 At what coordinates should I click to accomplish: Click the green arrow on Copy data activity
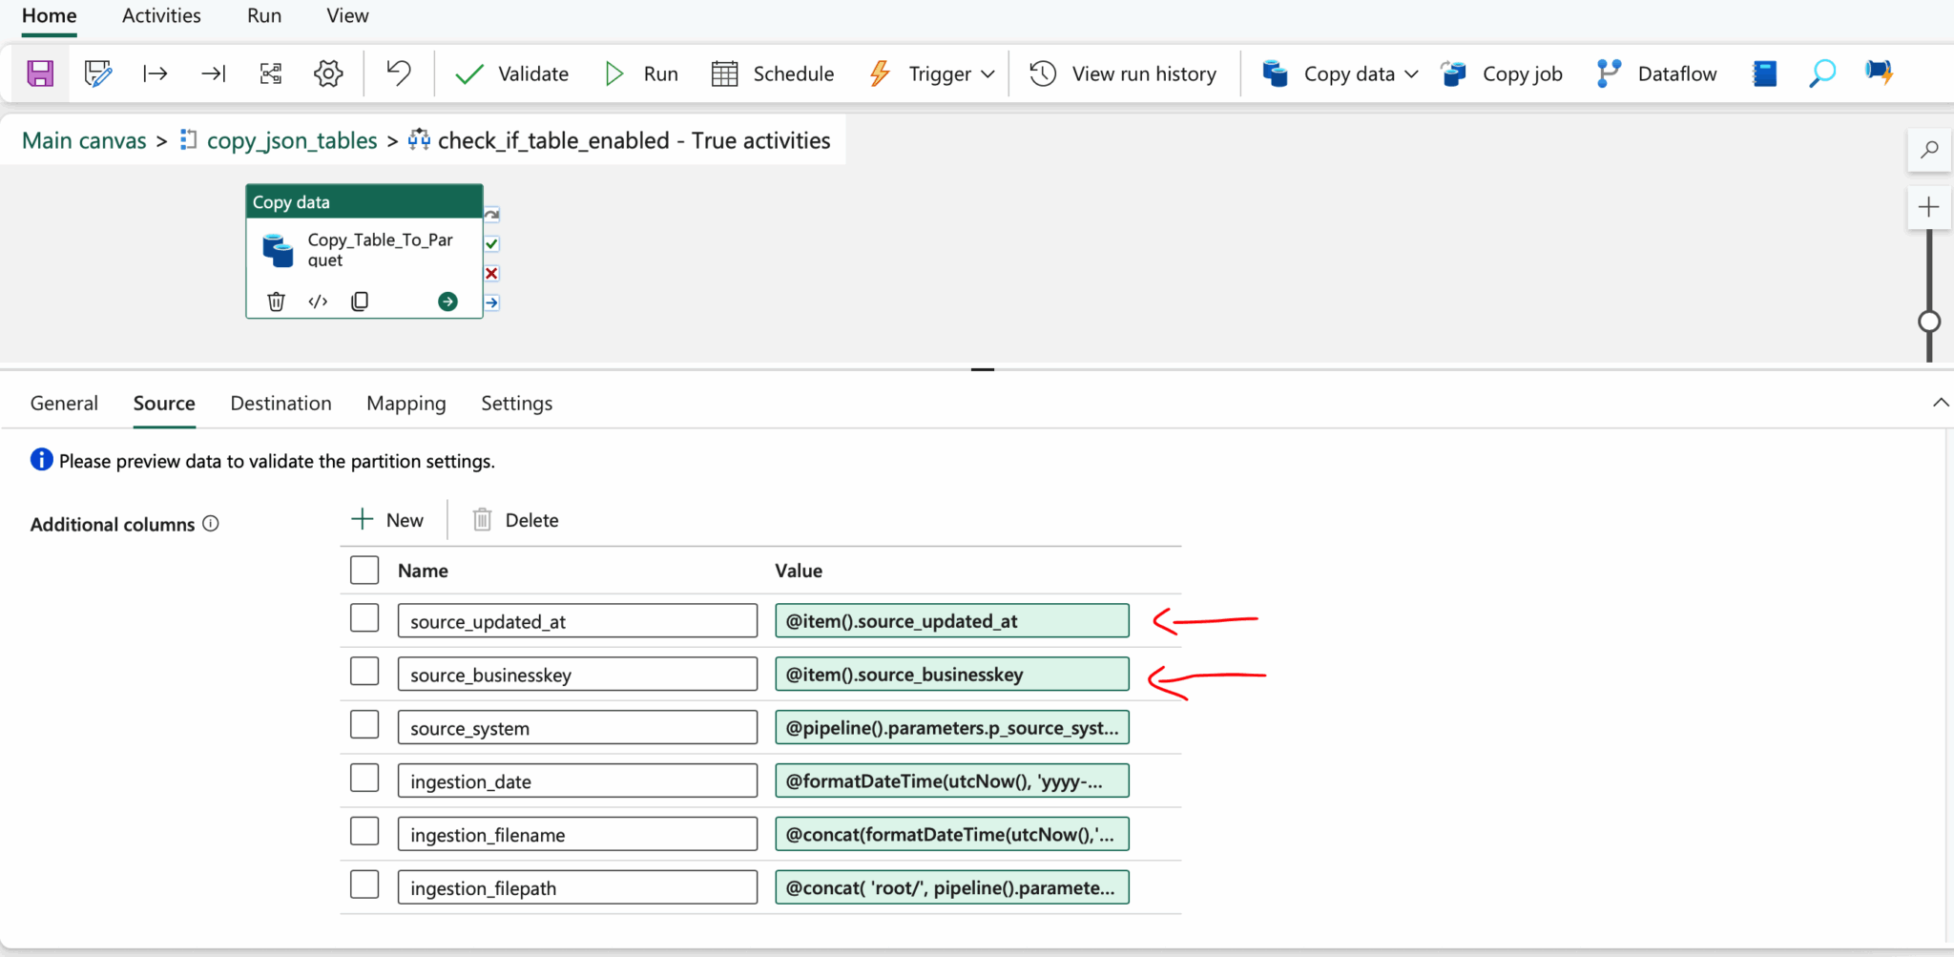447,302
